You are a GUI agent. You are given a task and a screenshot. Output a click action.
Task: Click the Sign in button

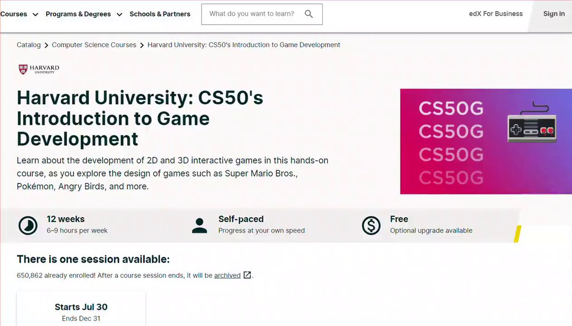(554, 14)
